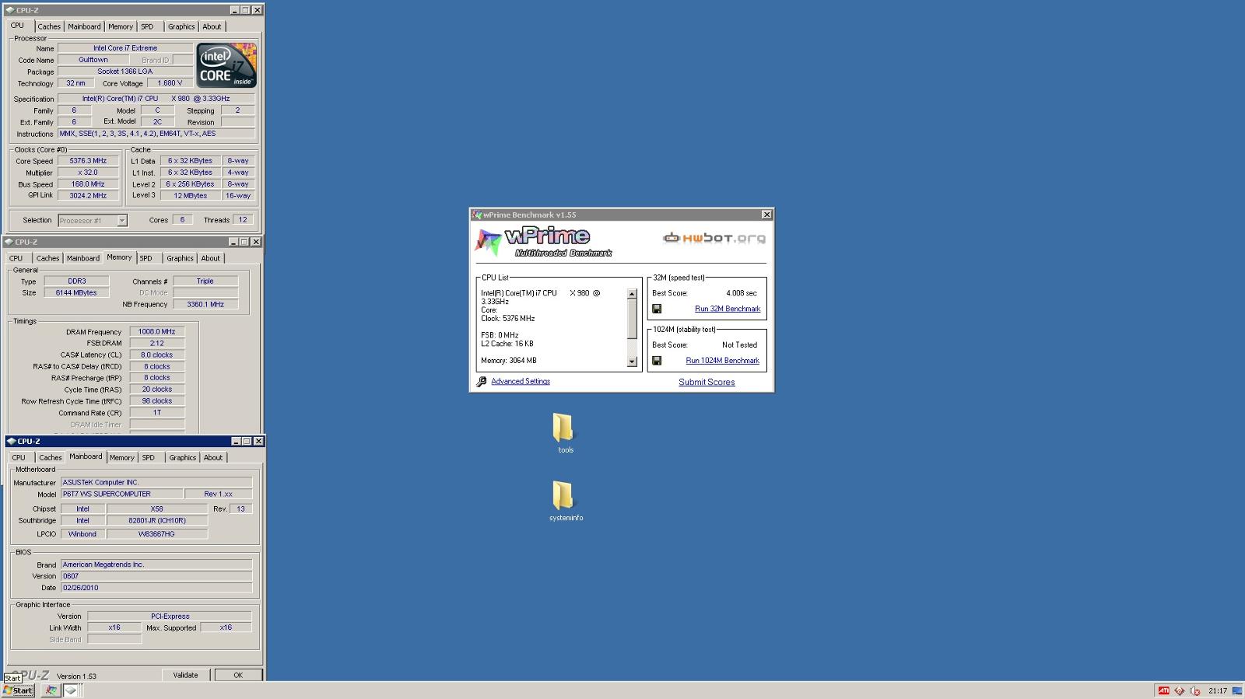The image size is (1245, 699).
Task: Click the muted volume tray icon
Action: 1196,690
